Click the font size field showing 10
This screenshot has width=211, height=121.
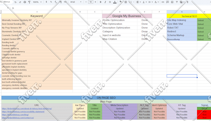(x=91, y=2)
